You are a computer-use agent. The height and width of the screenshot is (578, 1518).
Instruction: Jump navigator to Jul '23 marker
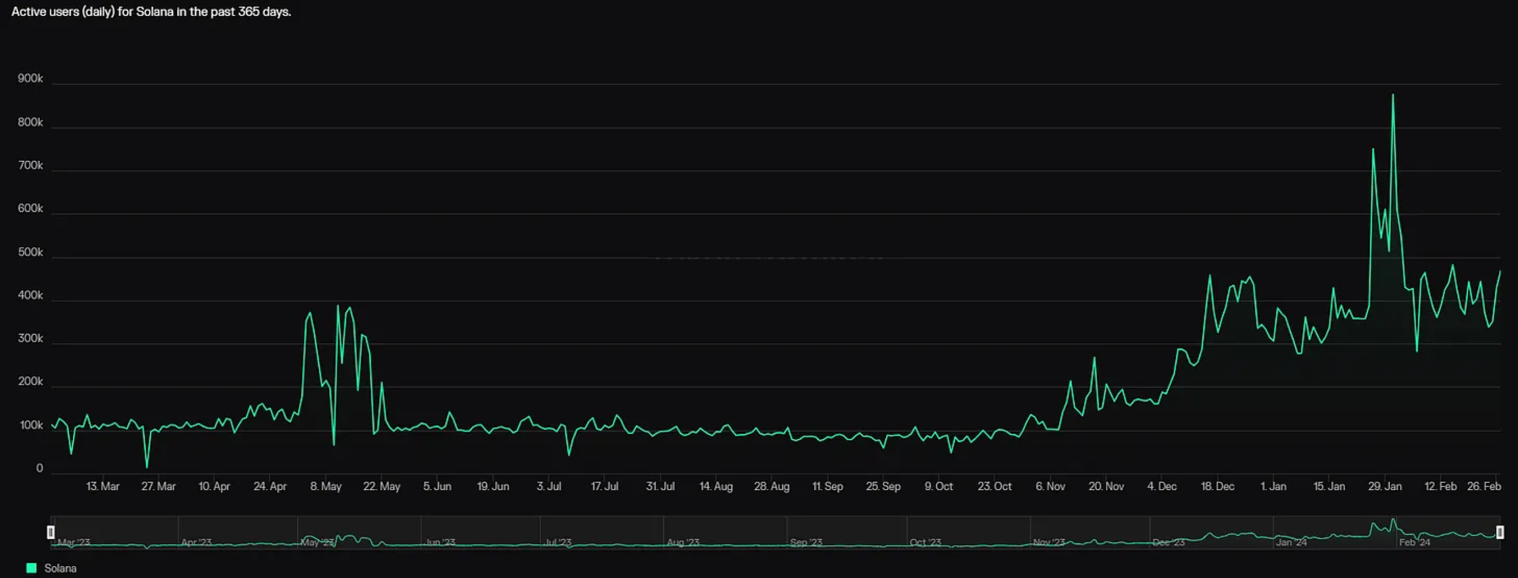[x=557, y=542]
